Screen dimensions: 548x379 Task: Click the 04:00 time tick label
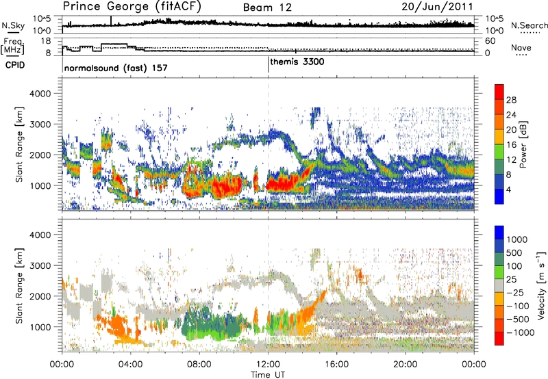[x=130, y=365]
